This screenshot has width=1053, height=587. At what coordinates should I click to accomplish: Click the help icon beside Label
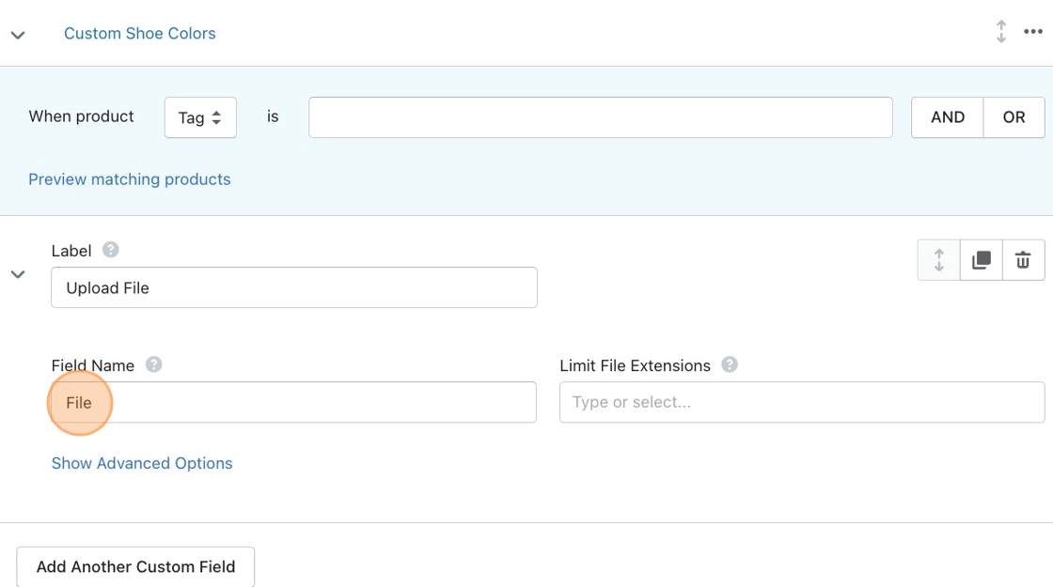coord(111,250)
